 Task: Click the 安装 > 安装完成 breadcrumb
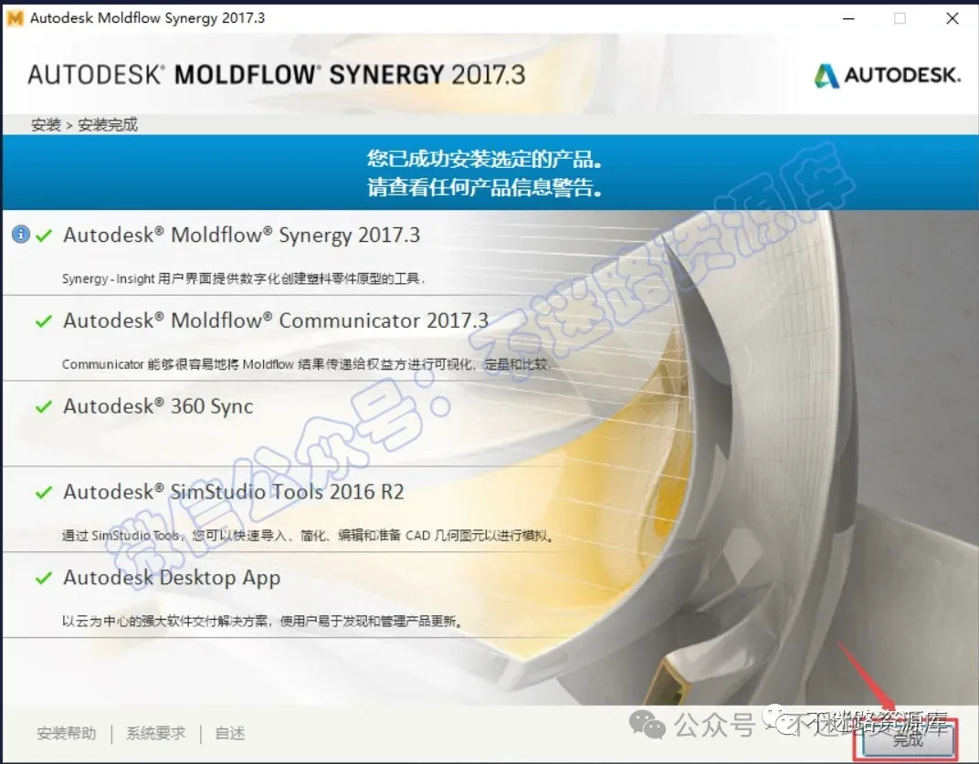[x=84, y=125]
